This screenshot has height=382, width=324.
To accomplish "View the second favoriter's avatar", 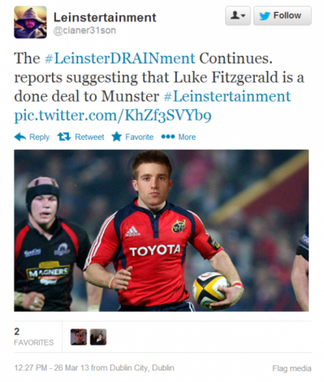I will point(98,337).
